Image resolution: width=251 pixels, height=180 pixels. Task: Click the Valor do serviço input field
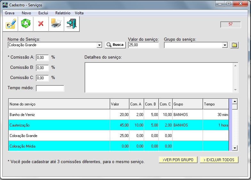click(143, 45)
